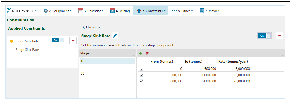
Task: Click the To value 5,000,000 in third row
Action: 200,81
